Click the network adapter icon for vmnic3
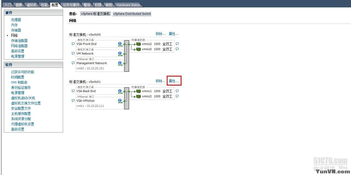Screen dimensions: 351x175 pyautogui.click(x=138, y=96)
